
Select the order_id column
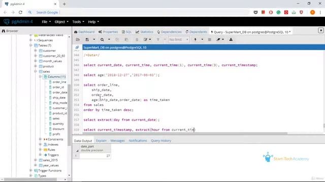tap(58, 87)
